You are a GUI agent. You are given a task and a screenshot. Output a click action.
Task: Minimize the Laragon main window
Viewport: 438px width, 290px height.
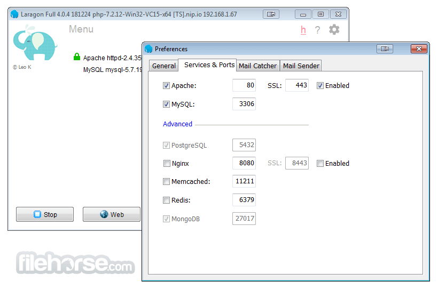coord(303,14)
